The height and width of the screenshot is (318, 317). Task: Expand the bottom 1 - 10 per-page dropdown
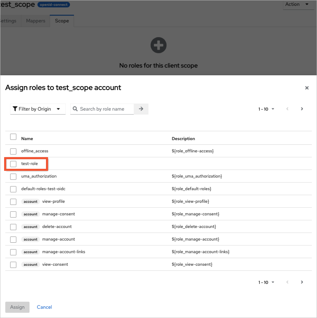[266, 282]
